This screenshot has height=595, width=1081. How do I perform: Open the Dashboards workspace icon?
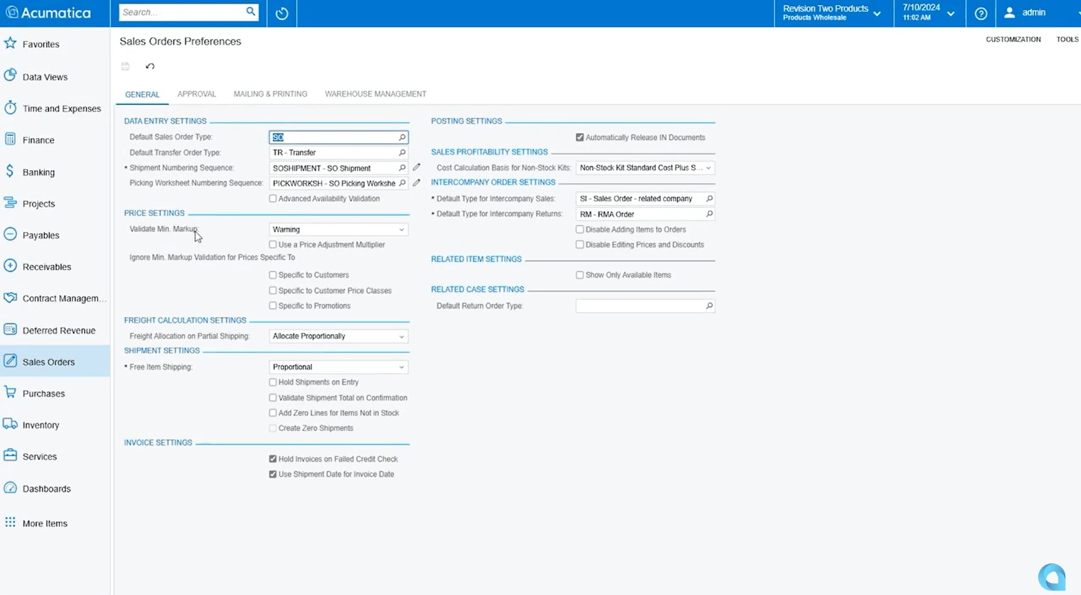point(10,488)
